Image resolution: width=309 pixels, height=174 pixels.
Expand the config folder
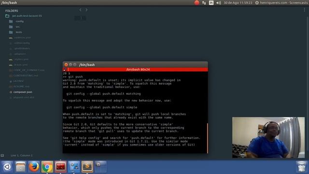point(16,21)
